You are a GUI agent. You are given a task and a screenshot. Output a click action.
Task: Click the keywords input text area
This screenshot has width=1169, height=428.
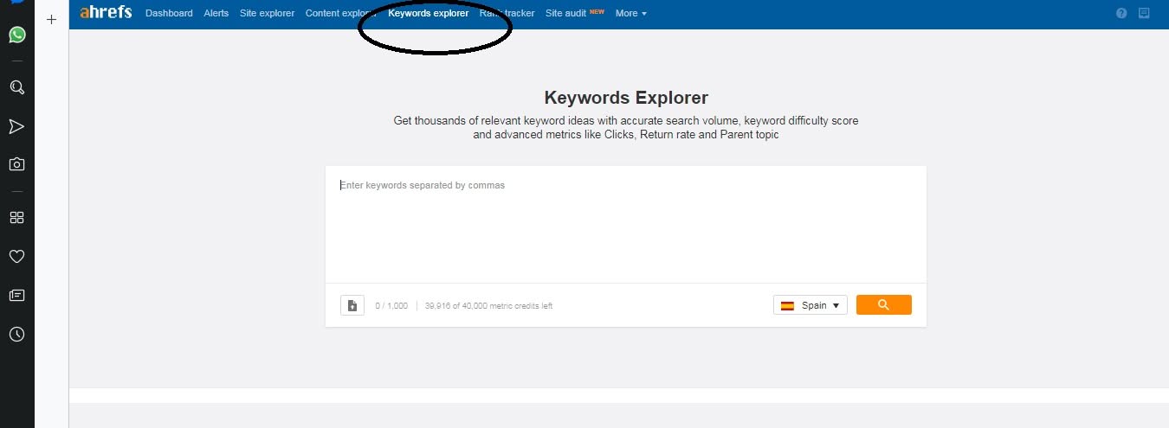(x=626, y=225)
